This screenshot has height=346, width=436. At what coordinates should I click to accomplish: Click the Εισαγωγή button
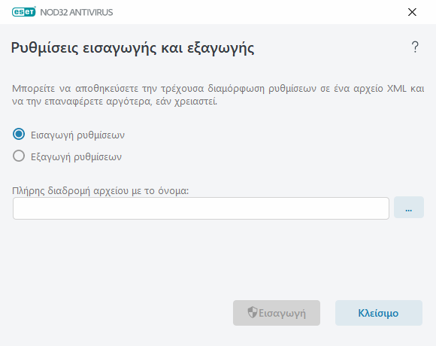[277, 313]
